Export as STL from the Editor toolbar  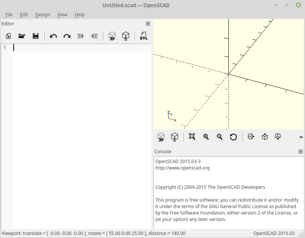(144, 36)
